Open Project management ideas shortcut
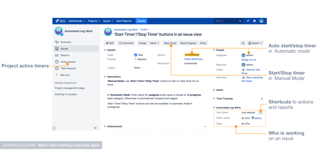Image resolution: width=319 pixels, height=156 pixels. pos(70,88)
